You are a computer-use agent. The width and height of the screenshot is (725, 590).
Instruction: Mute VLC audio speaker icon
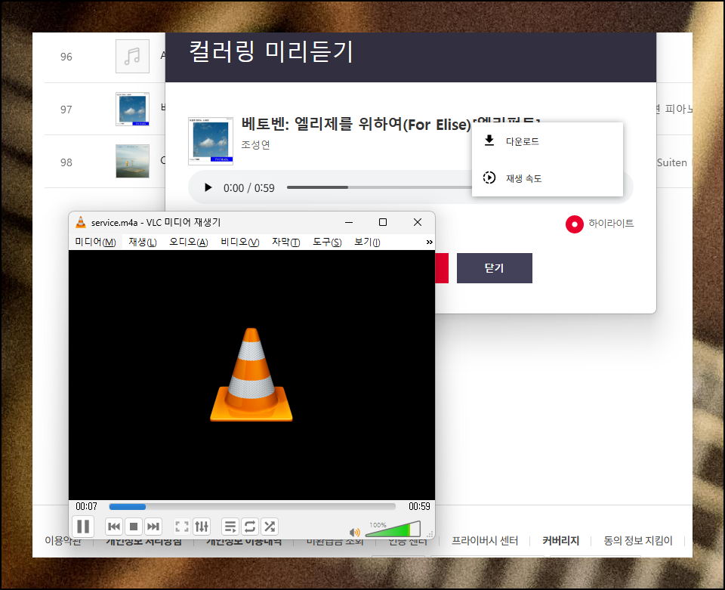coord(355,532)
